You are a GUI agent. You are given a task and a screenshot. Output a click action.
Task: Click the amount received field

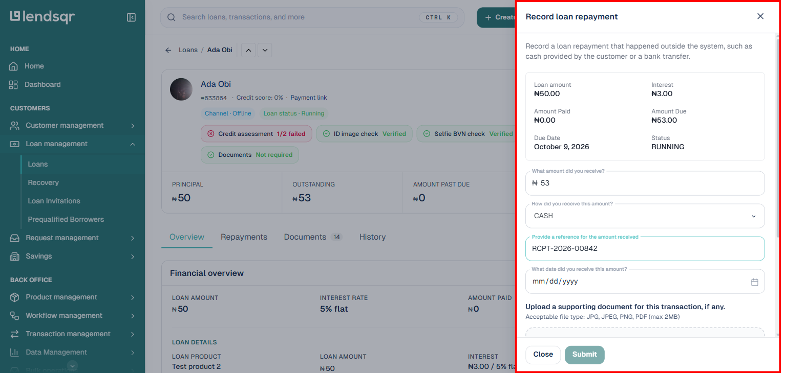[645, 183]
